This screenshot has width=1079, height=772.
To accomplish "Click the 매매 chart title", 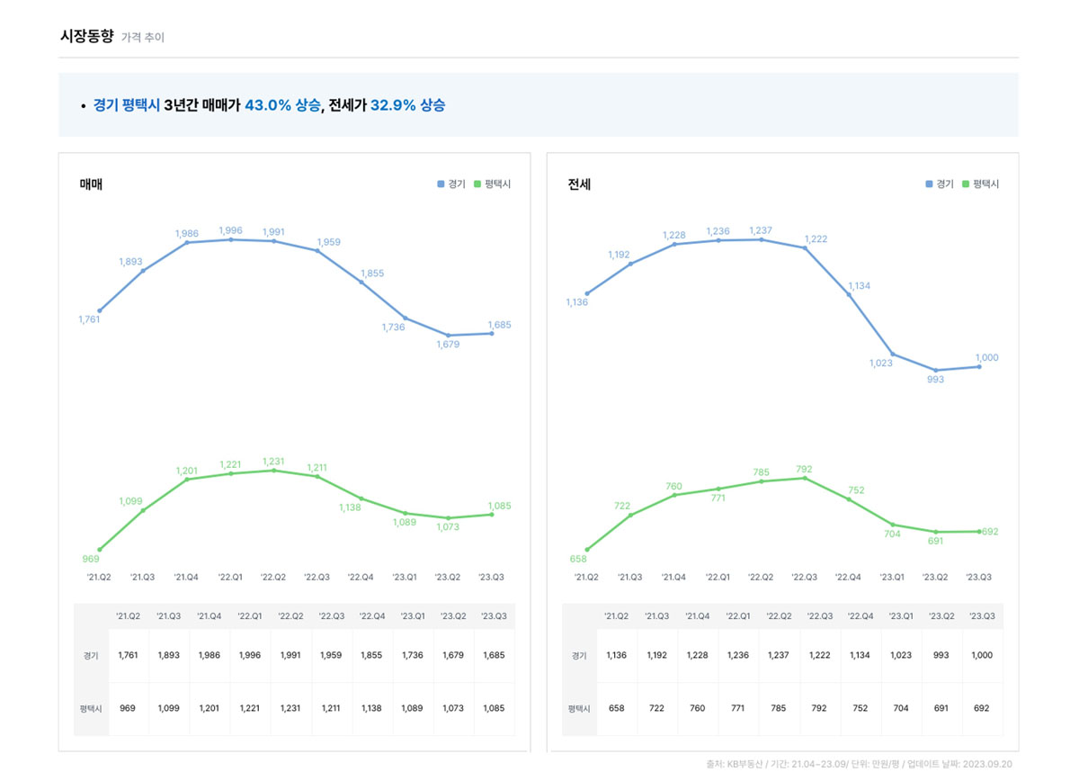I will (91, 184).
